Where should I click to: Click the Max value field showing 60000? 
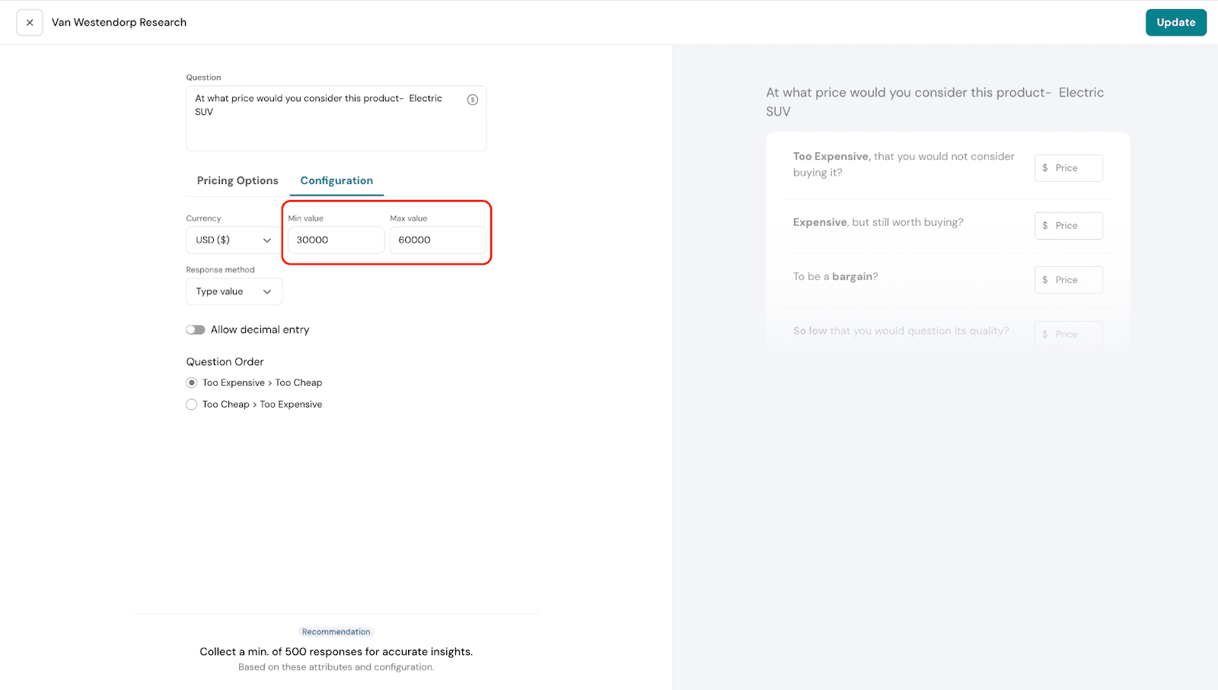[x=438, y=240]
